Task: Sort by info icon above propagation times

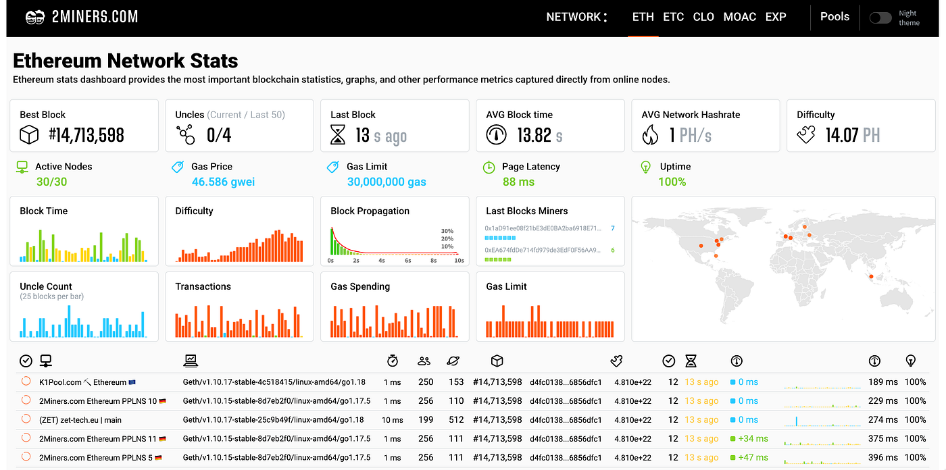Action: point(737,361)
